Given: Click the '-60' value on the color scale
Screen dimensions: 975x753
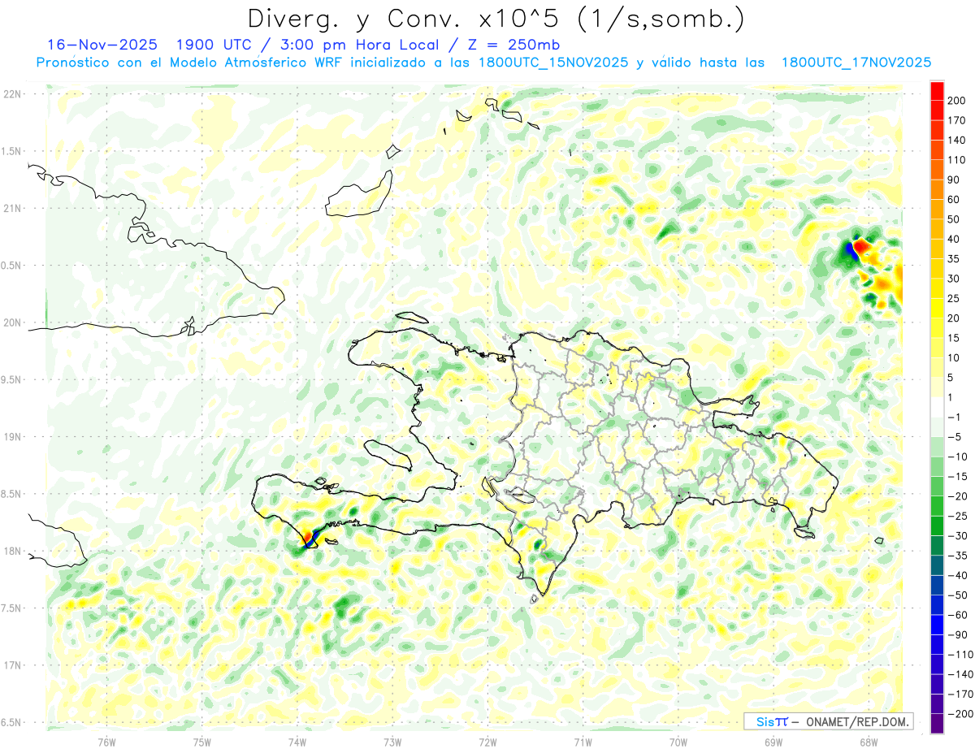Looking at the screenshot, I should click(x=957, y=615).
